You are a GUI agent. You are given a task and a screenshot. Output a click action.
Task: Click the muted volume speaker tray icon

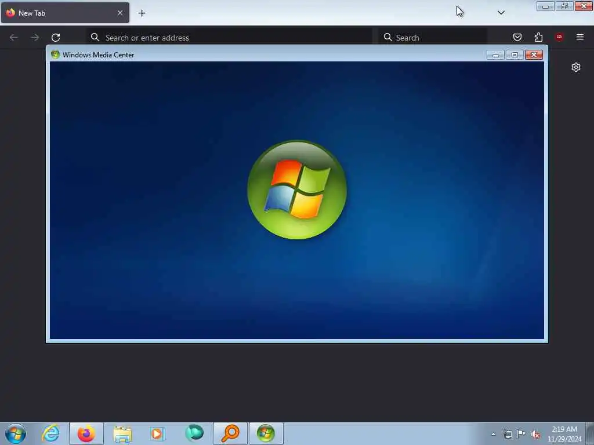pos(535,435)
